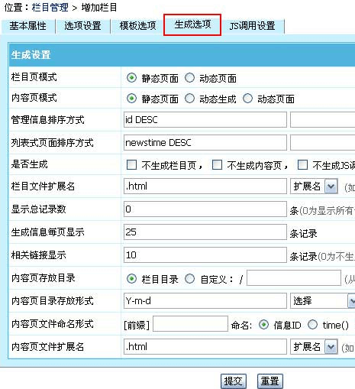Choose 静态页面 for 内容页模式

click(x=131, y=99)
